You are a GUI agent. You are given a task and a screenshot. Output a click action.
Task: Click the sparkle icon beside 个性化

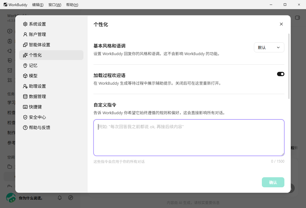coord(25,55)
